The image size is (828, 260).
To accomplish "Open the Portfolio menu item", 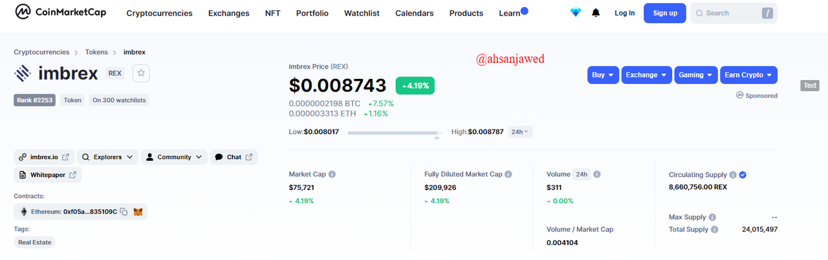I will [x=312, y=13].
